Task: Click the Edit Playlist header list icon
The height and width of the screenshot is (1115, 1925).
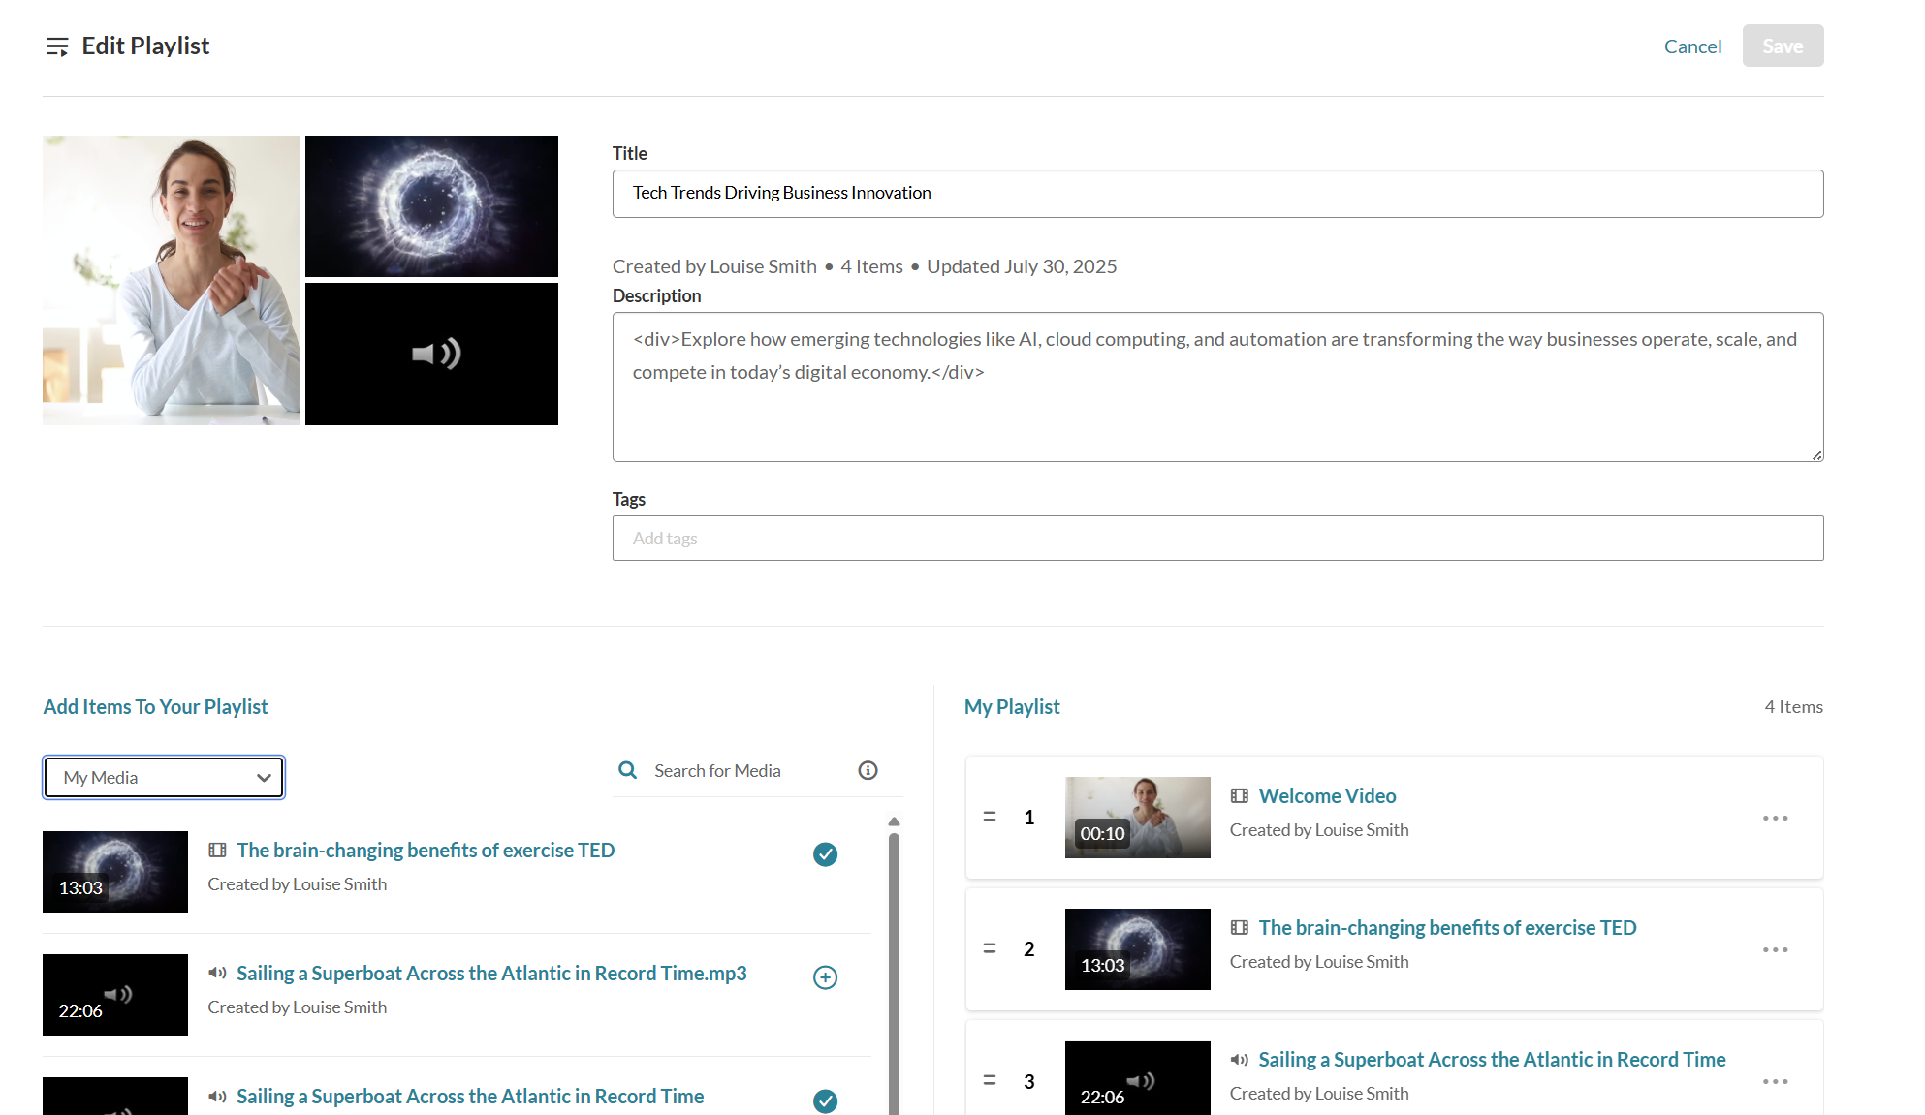Action: click(x=57, y=46)
